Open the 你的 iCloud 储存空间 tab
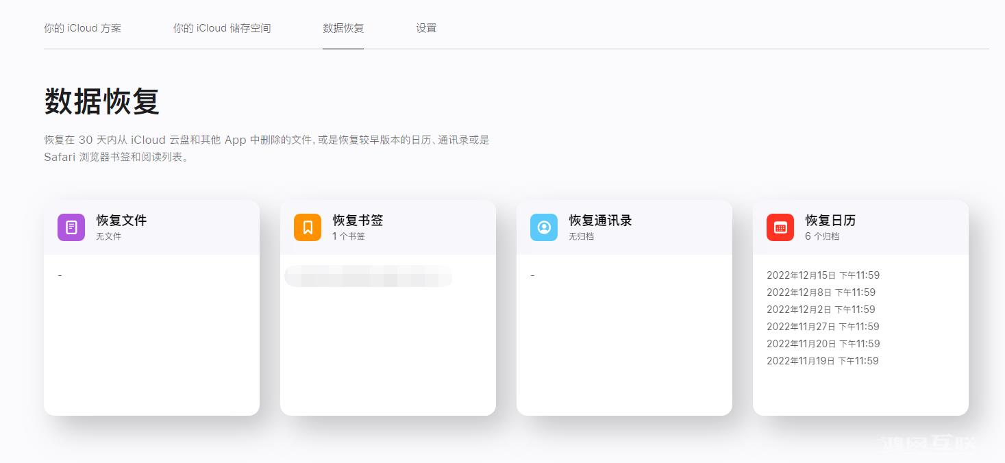This screenshot has height=463, width=1005. (x=223, y=28)
